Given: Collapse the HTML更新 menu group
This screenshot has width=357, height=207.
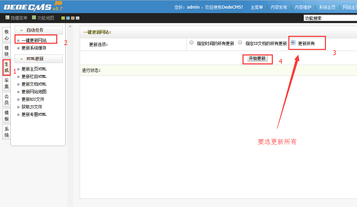Looking at the screenshot, I should pos(39,59).
